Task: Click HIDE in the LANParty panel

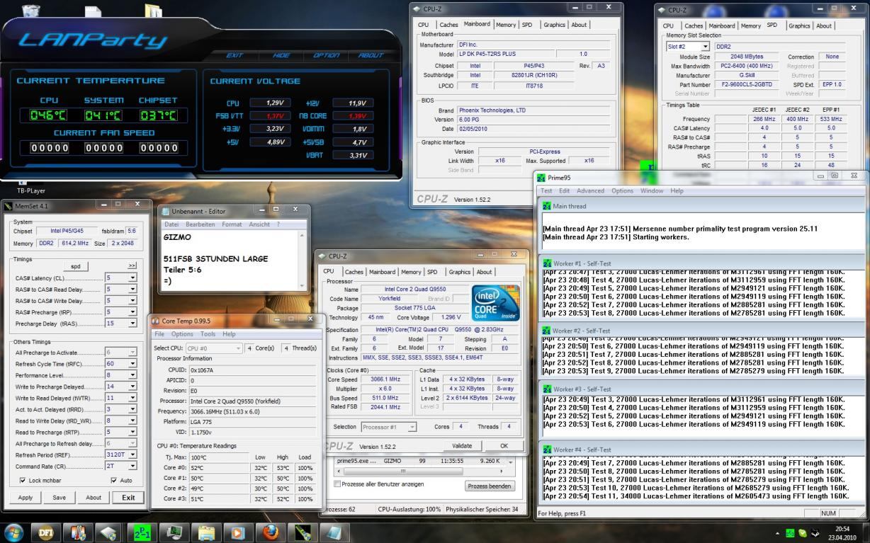Action: point(281,55)
